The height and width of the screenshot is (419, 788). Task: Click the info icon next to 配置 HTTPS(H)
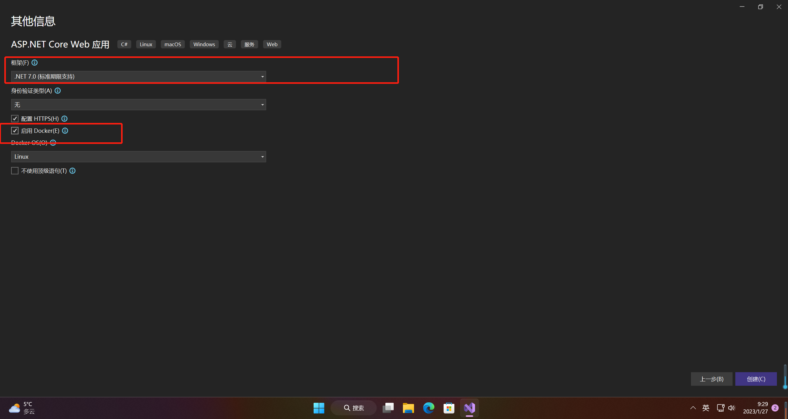(x=64, y=119)
